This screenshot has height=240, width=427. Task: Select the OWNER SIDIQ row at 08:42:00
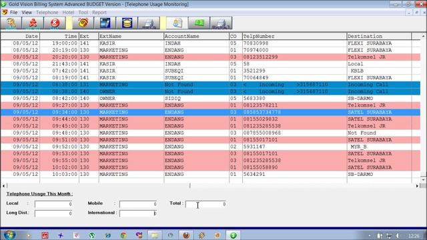pos(210,98)
